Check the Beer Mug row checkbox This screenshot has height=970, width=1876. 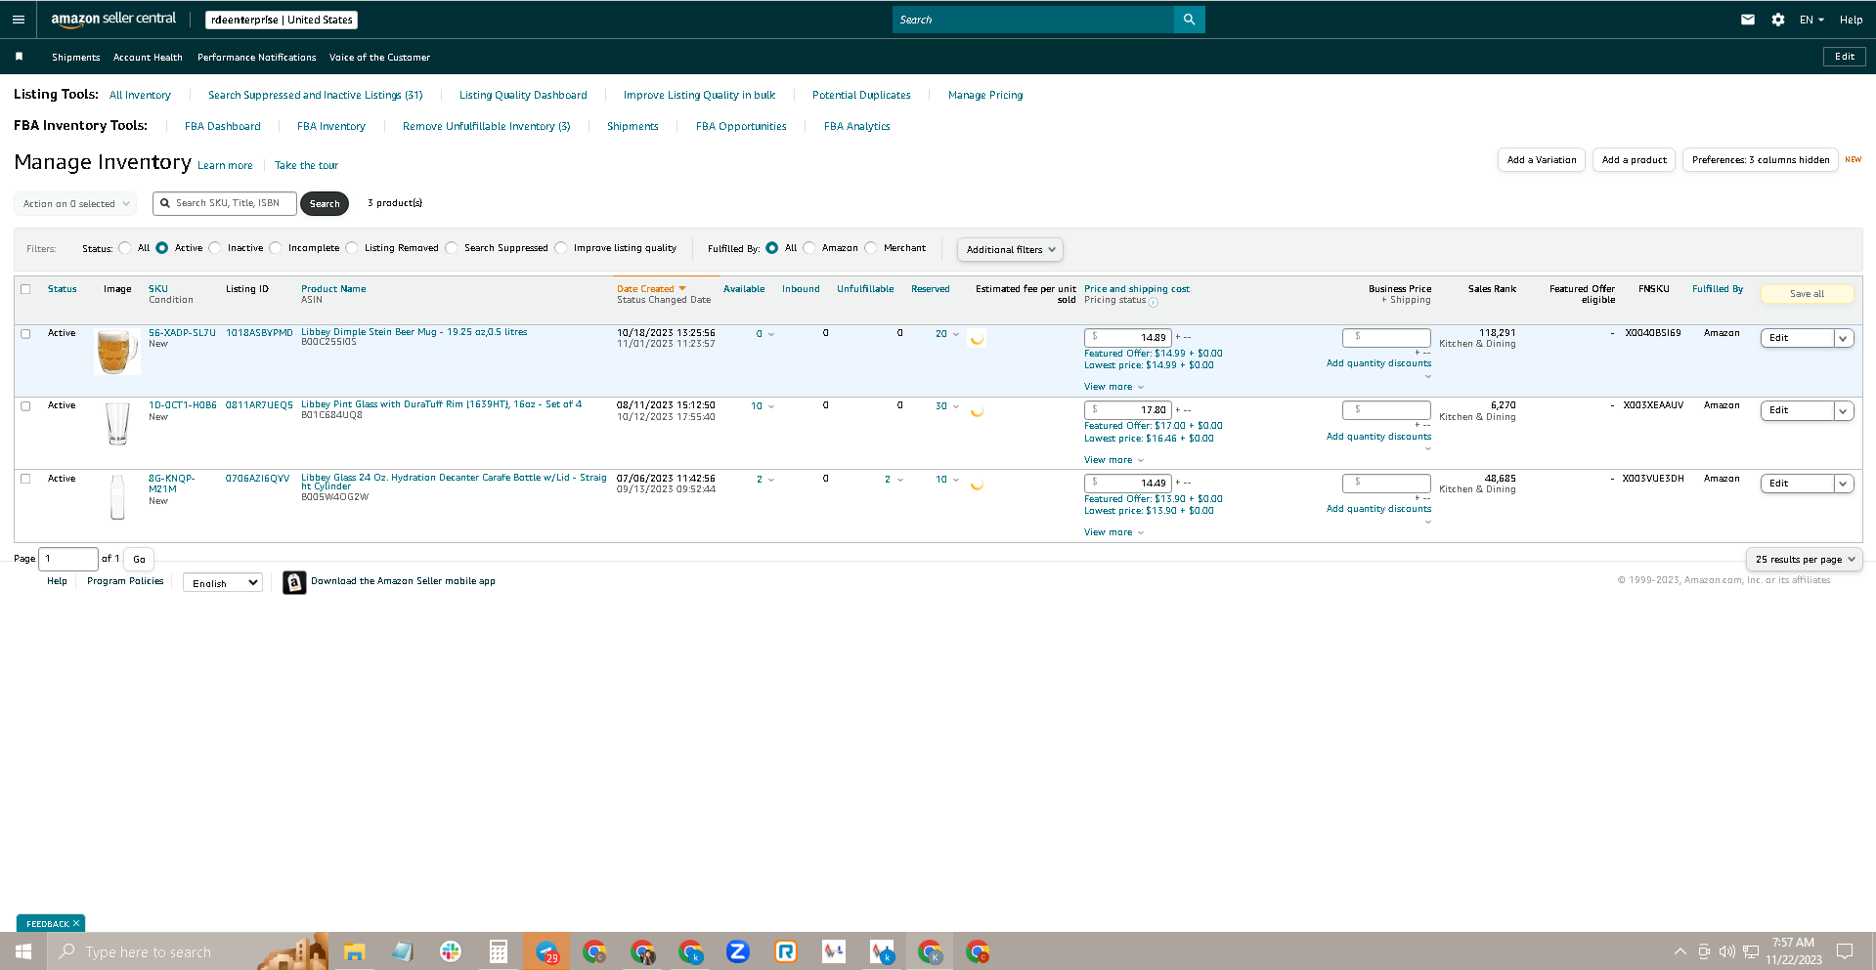(25, 333)
